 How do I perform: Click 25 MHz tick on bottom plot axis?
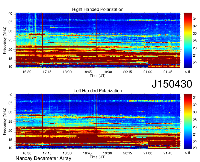point(10,122)
